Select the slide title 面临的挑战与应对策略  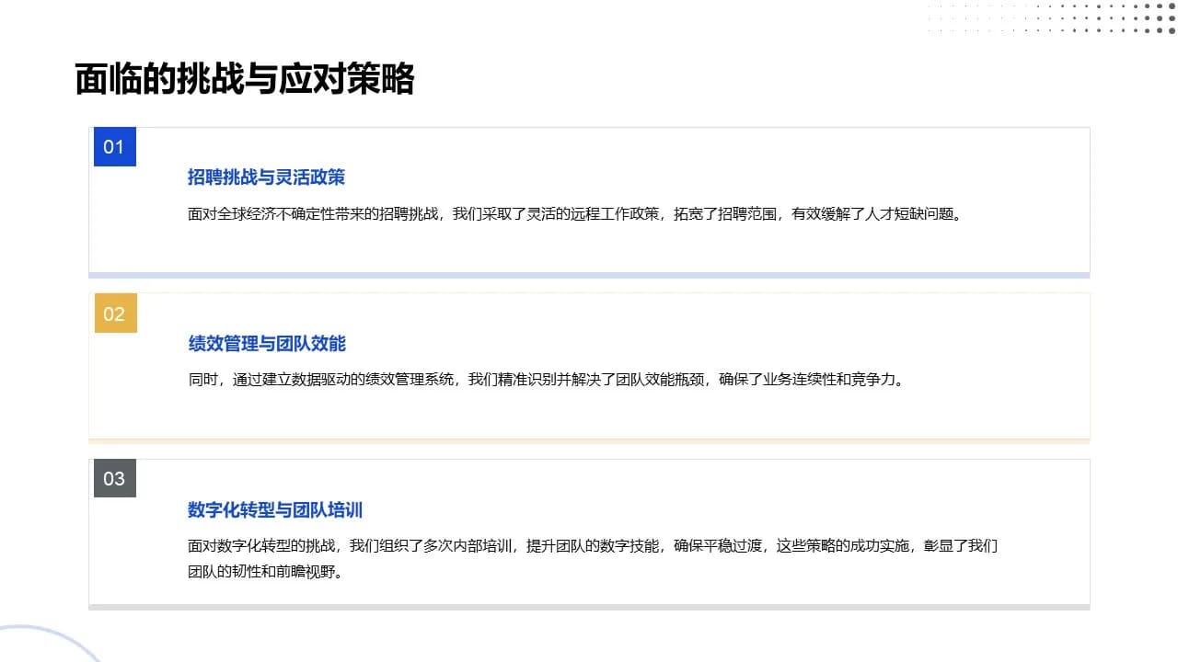tap(245, 80)
